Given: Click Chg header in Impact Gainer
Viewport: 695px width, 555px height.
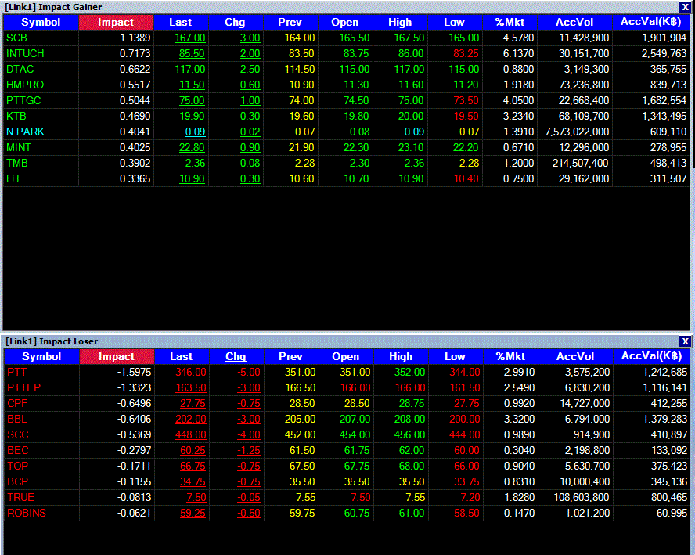Looking at the screenshot, I should pos(235,22).
